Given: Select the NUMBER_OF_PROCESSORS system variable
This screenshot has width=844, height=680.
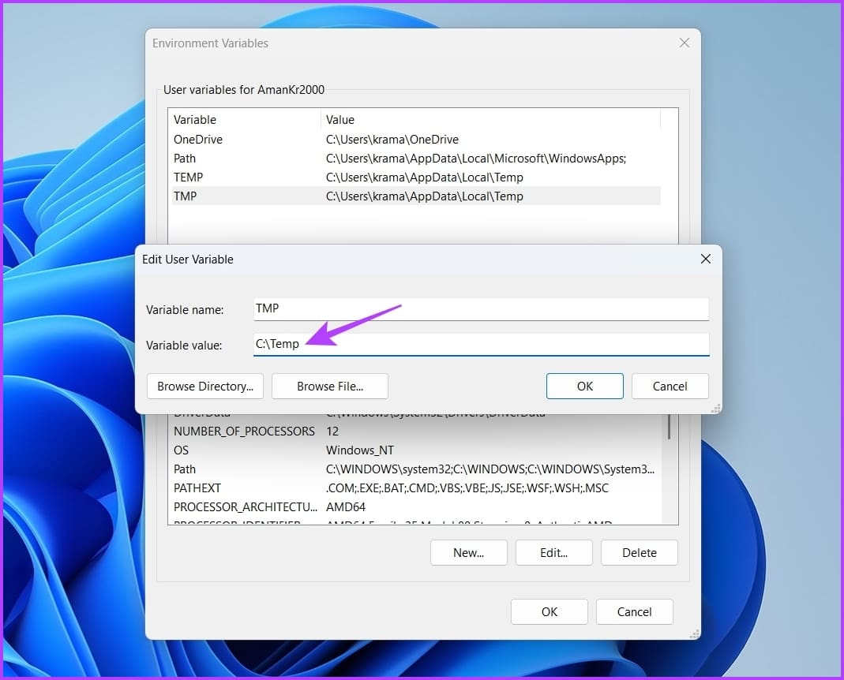Looking at the screenshot, I should tap(415, 432).
